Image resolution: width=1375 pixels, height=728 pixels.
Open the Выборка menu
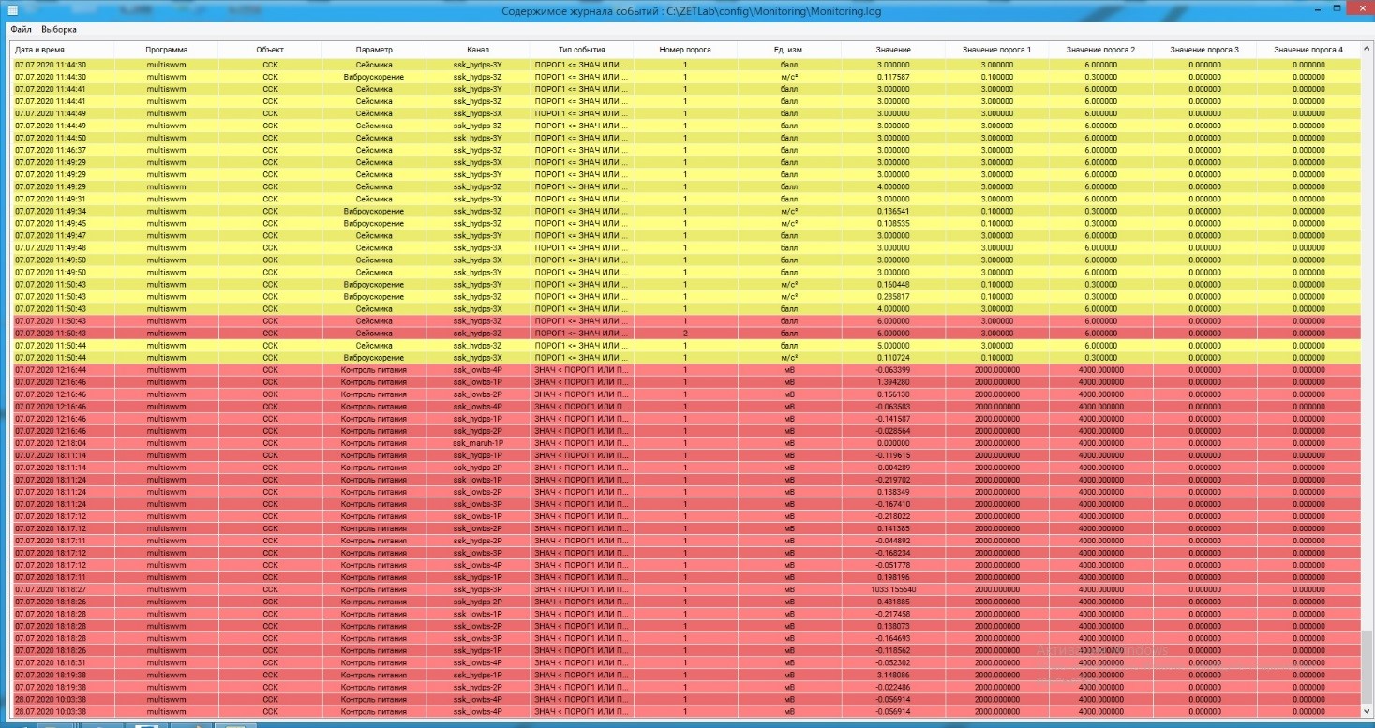click(x=59, y=30)
